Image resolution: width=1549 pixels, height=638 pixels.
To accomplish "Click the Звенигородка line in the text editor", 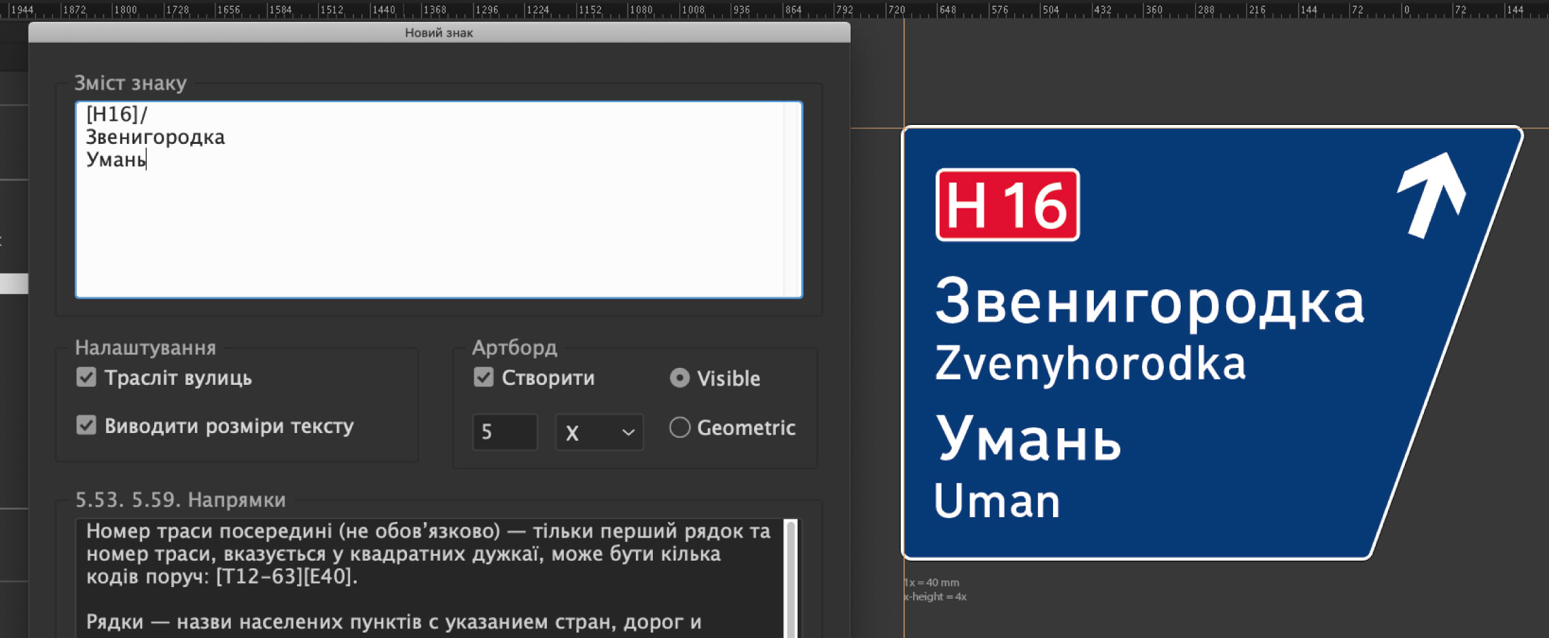I will (x=156, y=137).
